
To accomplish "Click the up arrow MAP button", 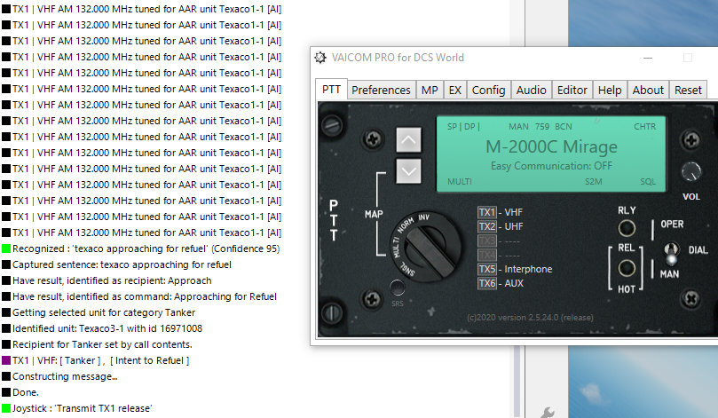I will pyautogui.click(x=408, y=139).
